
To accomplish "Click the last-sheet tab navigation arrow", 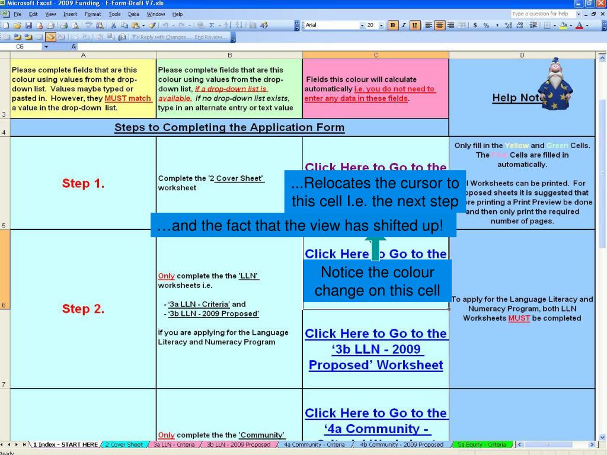I will (x=25, y=444).
